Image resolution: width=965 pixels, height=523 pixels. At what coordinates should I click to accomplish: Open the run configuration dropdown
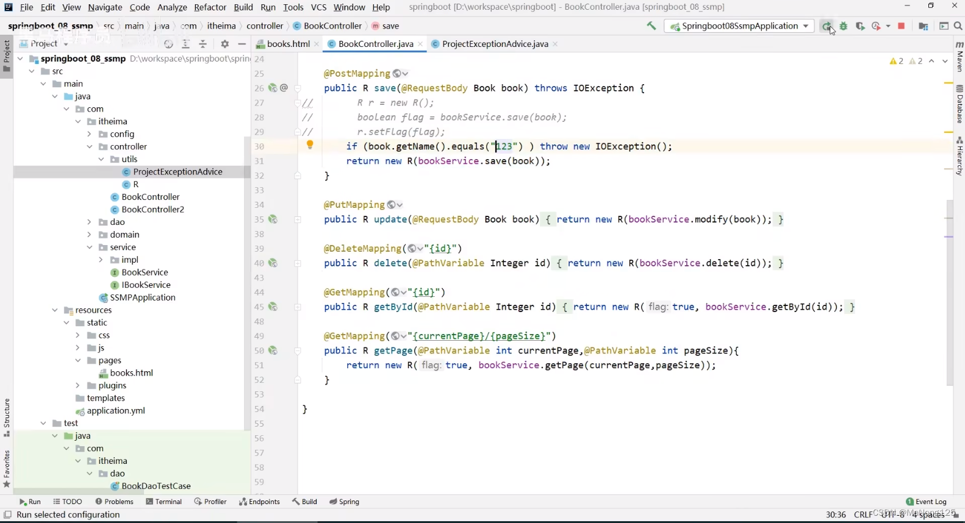806,26
